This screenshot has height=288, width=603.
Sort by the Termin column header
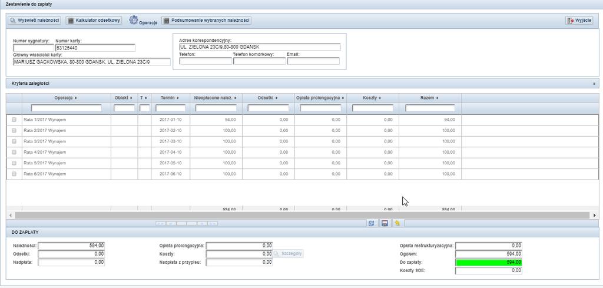(x=170, y=98)
